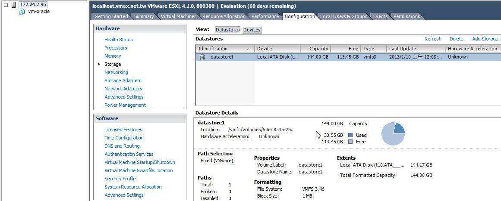Open Security Profile settings
Screen dimensions: 501x201
(x=120, y=179)
